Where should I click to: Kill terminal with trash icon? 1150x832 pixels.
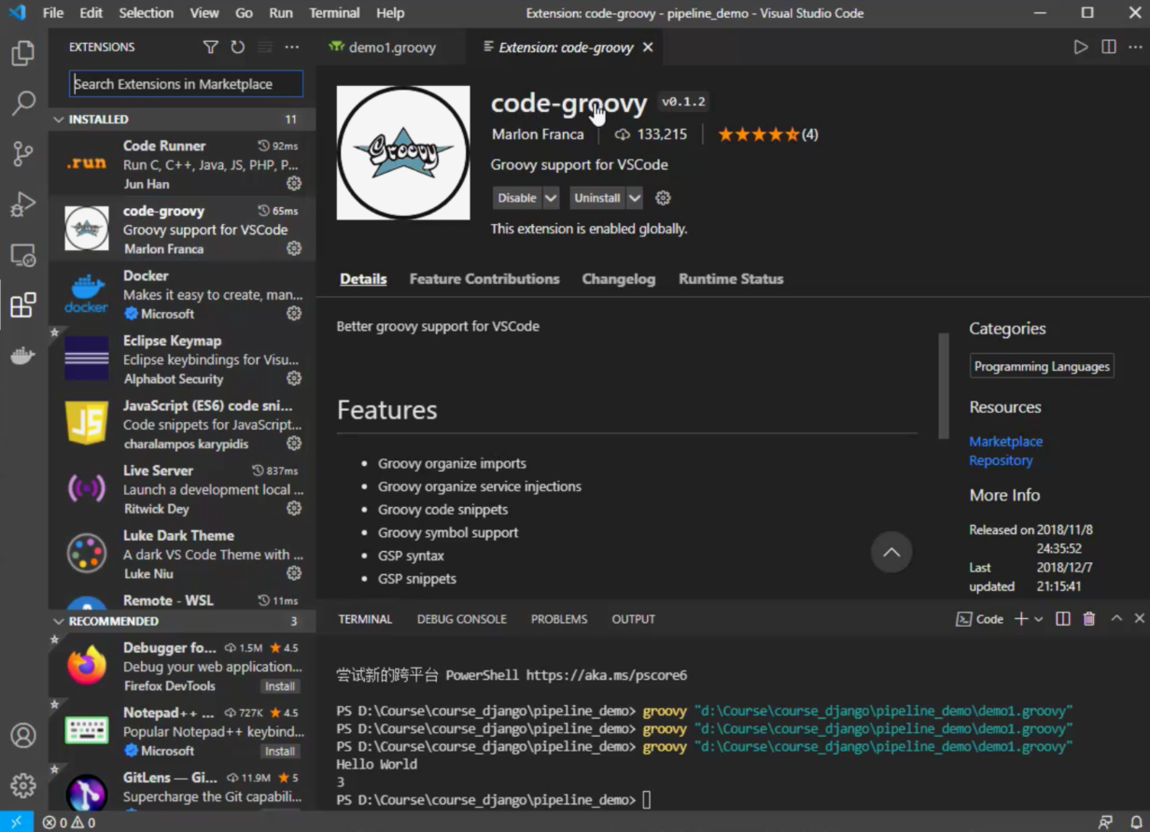pyautogui.click(x=1088, y=618)
